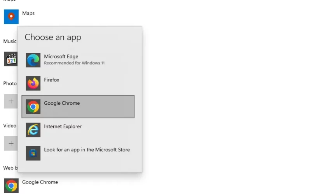Add a default Photo viewer with plus button
Viewport: 311px width, 194px height.
pyautogui.click(x=11, y=101)
